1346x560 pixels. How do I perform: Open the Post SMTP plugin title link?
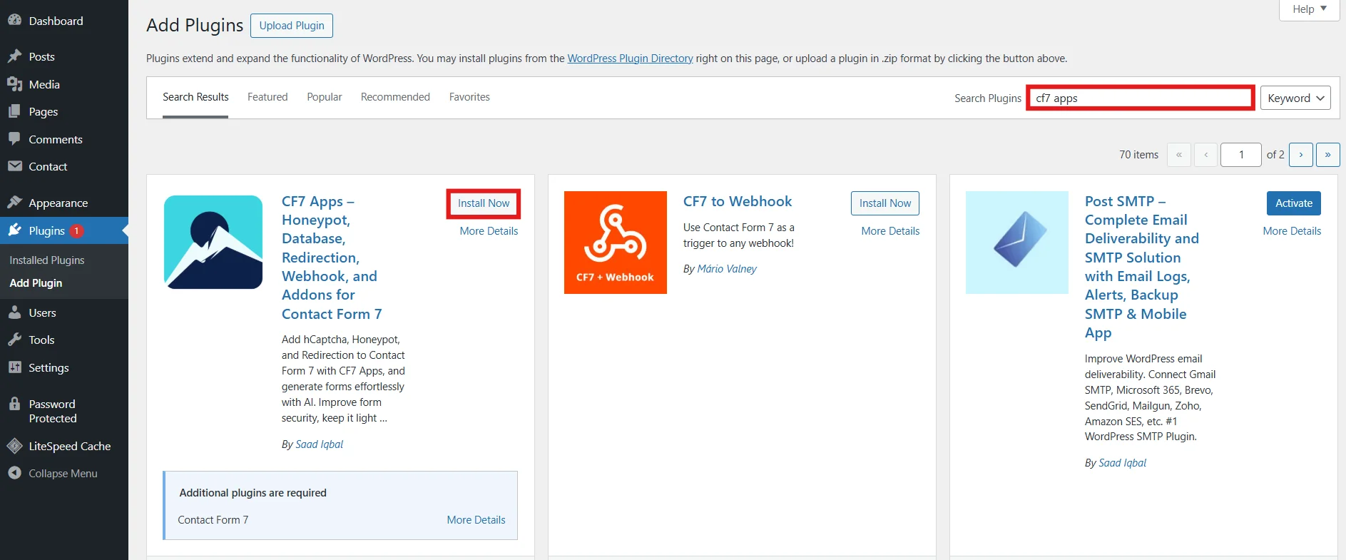click(x=1142, y=267)
